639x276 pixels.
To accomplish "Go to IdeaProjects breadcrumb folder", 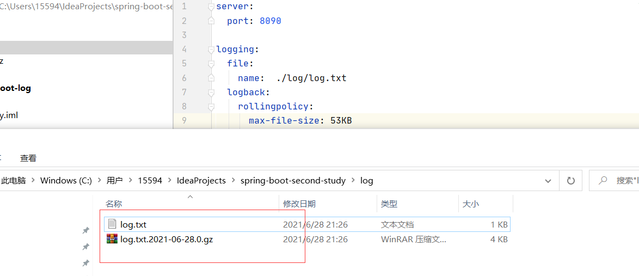I will tap(201, 181).
